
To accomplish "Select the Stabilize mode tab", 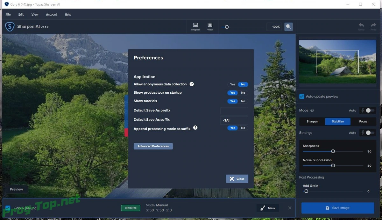I will (338, 121).
